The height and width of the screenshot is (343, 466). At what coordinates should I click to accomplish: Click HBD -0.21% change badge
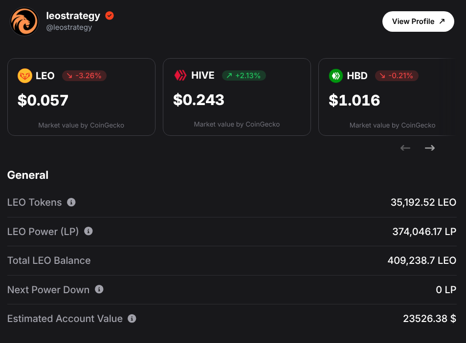[x=397, y=76]
